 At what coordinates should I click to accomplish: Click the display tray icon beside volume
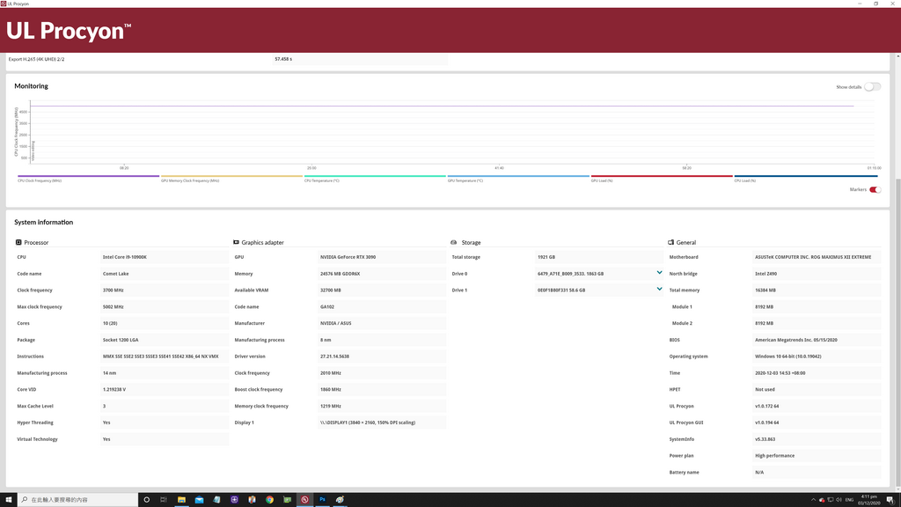tap(831, 500)
